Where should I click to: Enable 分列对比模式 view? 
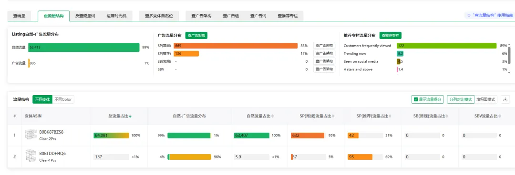[x=461, y=99]
